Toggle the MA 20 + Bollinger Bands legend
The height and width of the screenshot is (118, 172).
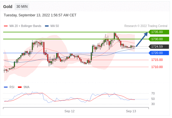[x=22, y=26]
